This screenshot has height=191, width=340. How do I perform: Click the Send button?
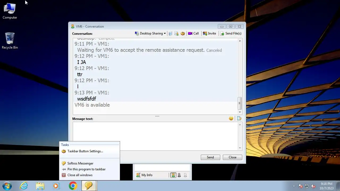click(210, 157)
